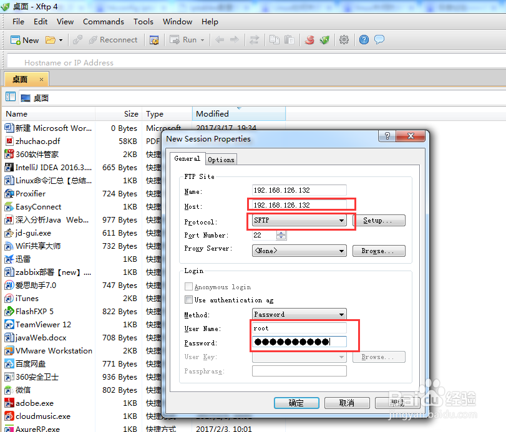Sort by the Size column header

(x=119, y=114)
